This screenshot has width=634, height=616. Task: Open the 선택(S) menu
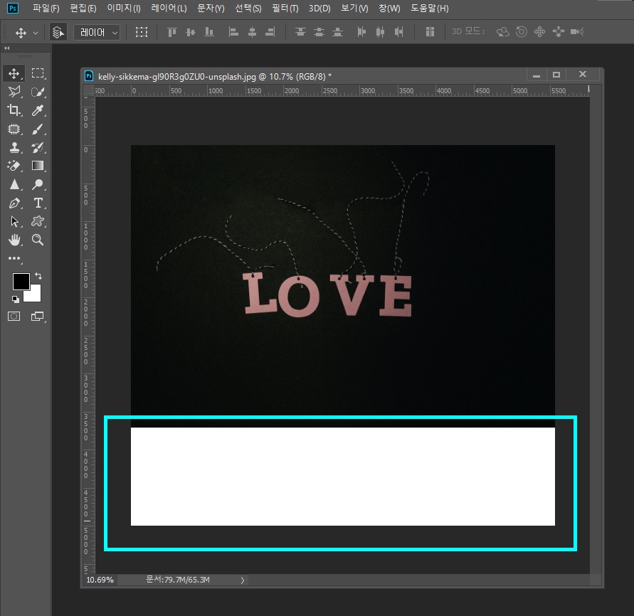click(x=248, y=8)
